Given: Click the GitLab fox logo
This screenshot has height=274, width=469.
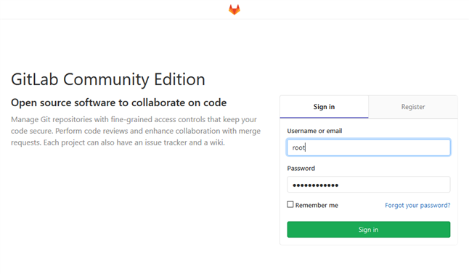Looking at the screenshot, I should [234, 9].
